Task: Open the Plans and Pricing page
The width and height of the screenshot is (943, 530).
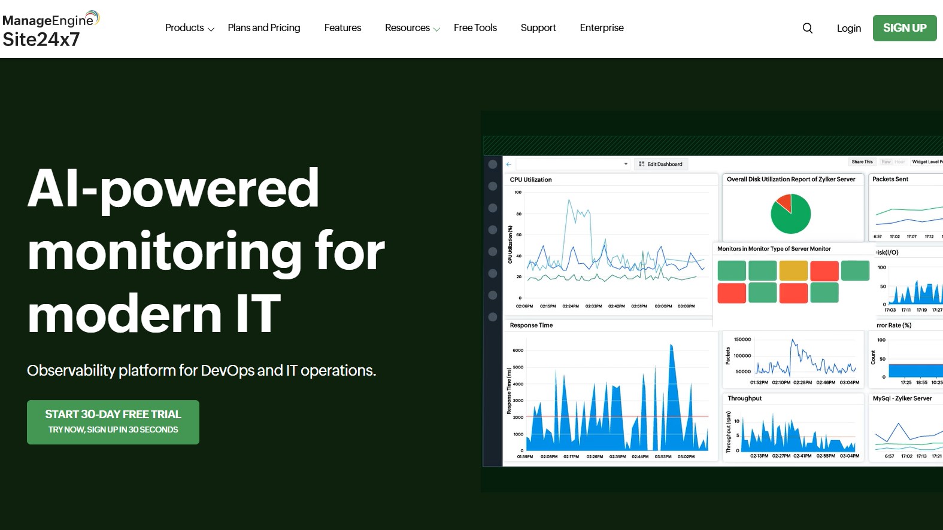Action: [264, 28]
